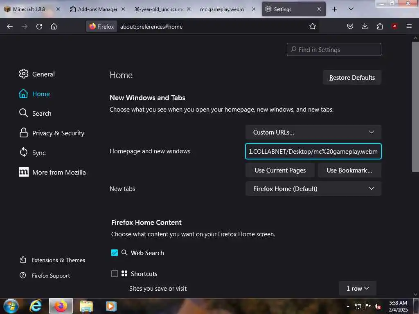Open Windows Media Player taskbar icon

click(x=111, y=306)
